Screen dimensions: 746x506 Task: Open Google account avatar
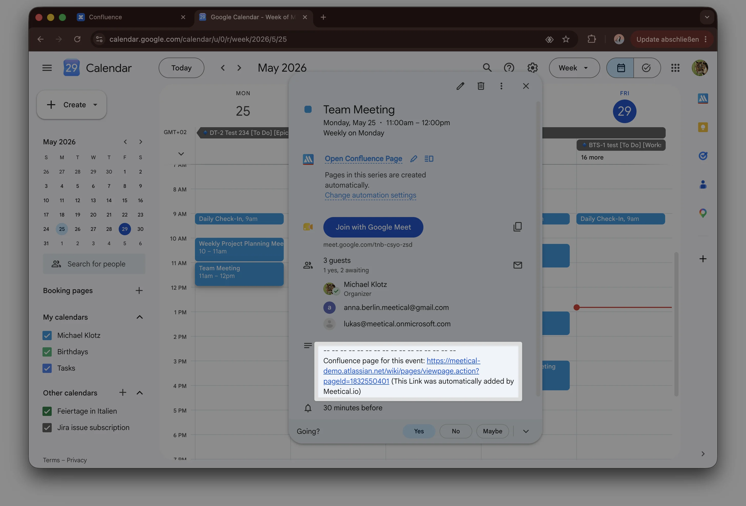pos(700,68)
